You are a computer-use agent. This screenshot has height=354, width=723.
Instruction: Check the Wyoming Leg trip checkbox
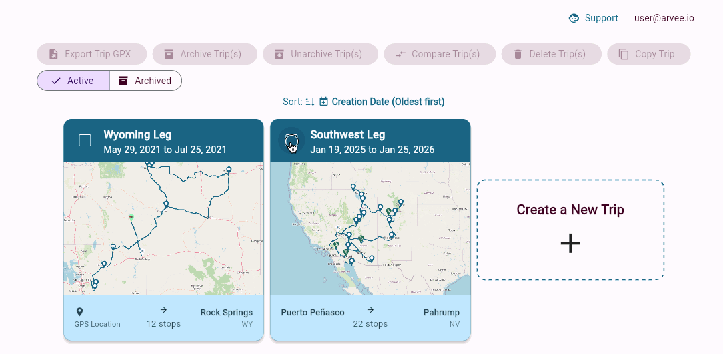coord(85,140)
